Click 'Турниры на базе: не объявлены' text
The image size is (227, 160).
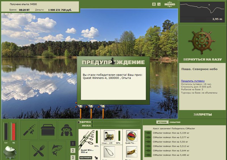tap(199, 93)
